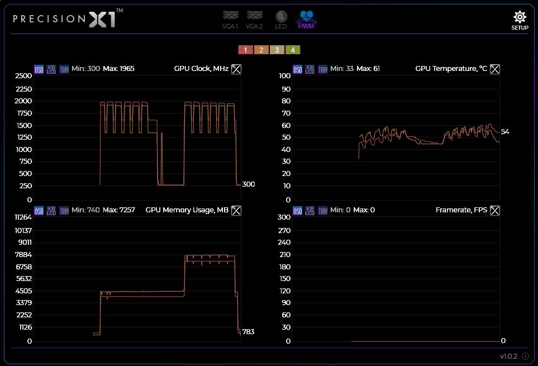Image resolution: width=538 pixels, height=366 pixels.
Task: Click the Max: 61 temperature value
Action: click(x=368, y=69)
